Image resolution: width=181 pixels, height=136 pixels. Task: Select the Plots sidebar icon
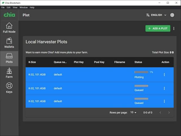(9, 58)
